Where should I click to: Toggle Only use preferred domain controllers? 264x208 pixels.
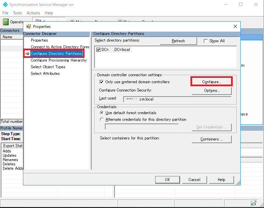tap(101, 82)
